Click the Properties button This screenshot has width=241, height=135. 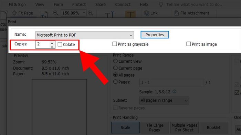(x=155, y=35)
